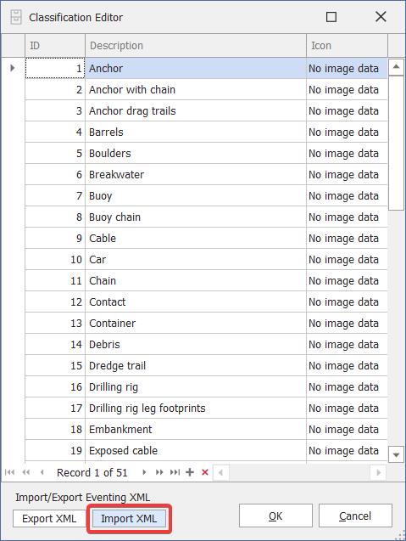Go to next record arrow
Image resolution: width=406 pixels, height=541 pixels.
[x=144, y=472]
